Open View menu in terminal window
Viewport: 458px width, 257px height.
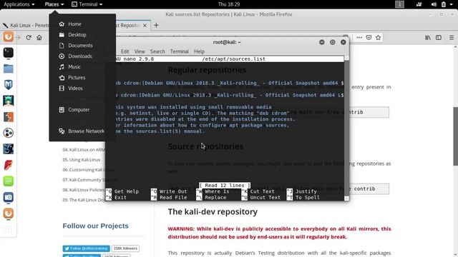pyautogui.click(x=140, y=51)
